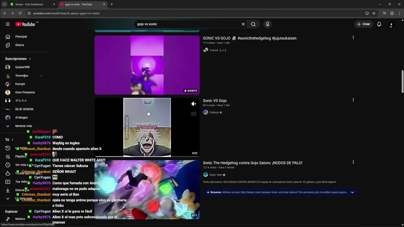Screen dimensions: 404x227
Task: Go to the YouTube home logo
Action: [25, 24]
